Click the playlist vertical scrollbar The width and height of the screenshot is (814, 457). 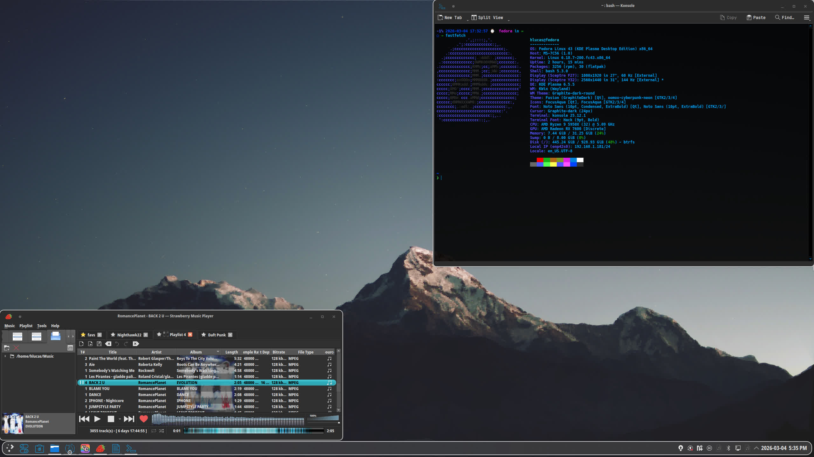[339, 380]
